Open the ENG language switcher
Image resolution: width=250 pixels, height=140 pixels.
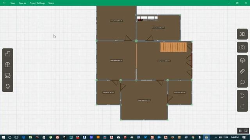tap(226, 137)
